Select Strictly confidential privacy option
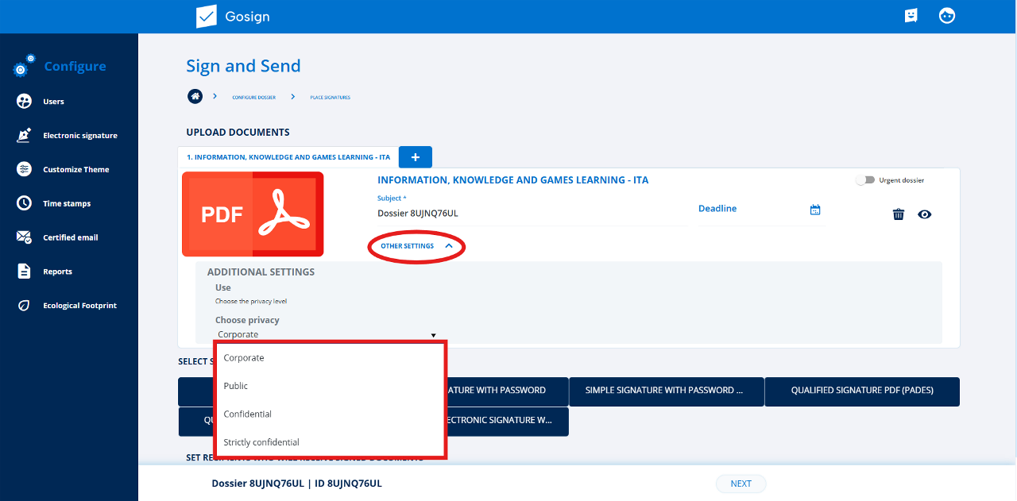 [261, 442]
